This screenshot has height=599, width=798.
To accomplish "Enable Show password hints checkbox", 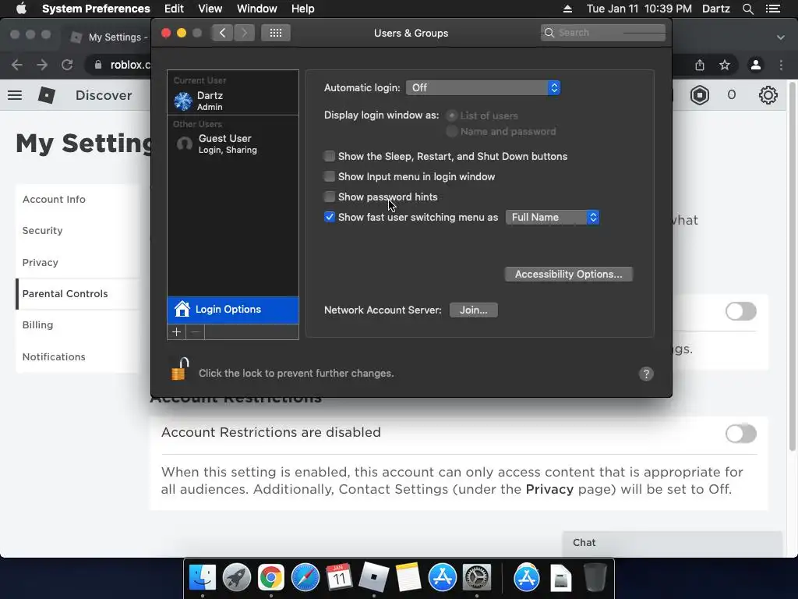I will (x=330, y=197).
